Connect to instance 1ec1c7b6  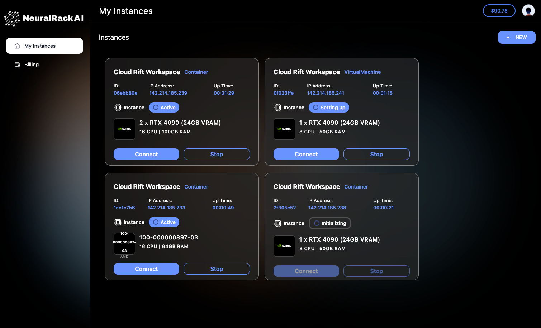coord(146,269)
